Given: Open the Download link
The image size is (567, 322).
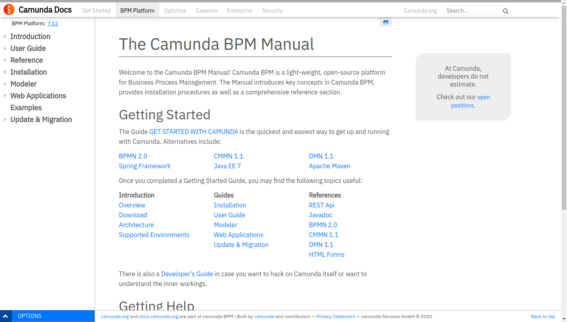Looking at the screenshot, I should tap(133, 215).
